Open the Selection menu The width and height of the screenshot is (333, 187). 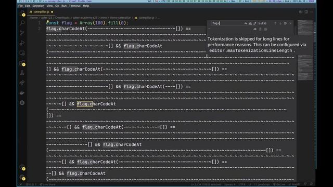(x=38, y=6)
